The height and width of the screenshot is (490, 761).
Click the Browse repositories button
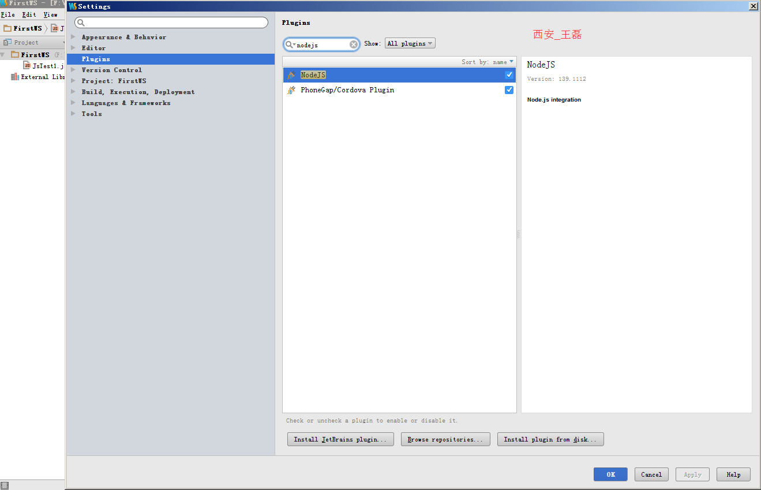(x=445, y=439)
